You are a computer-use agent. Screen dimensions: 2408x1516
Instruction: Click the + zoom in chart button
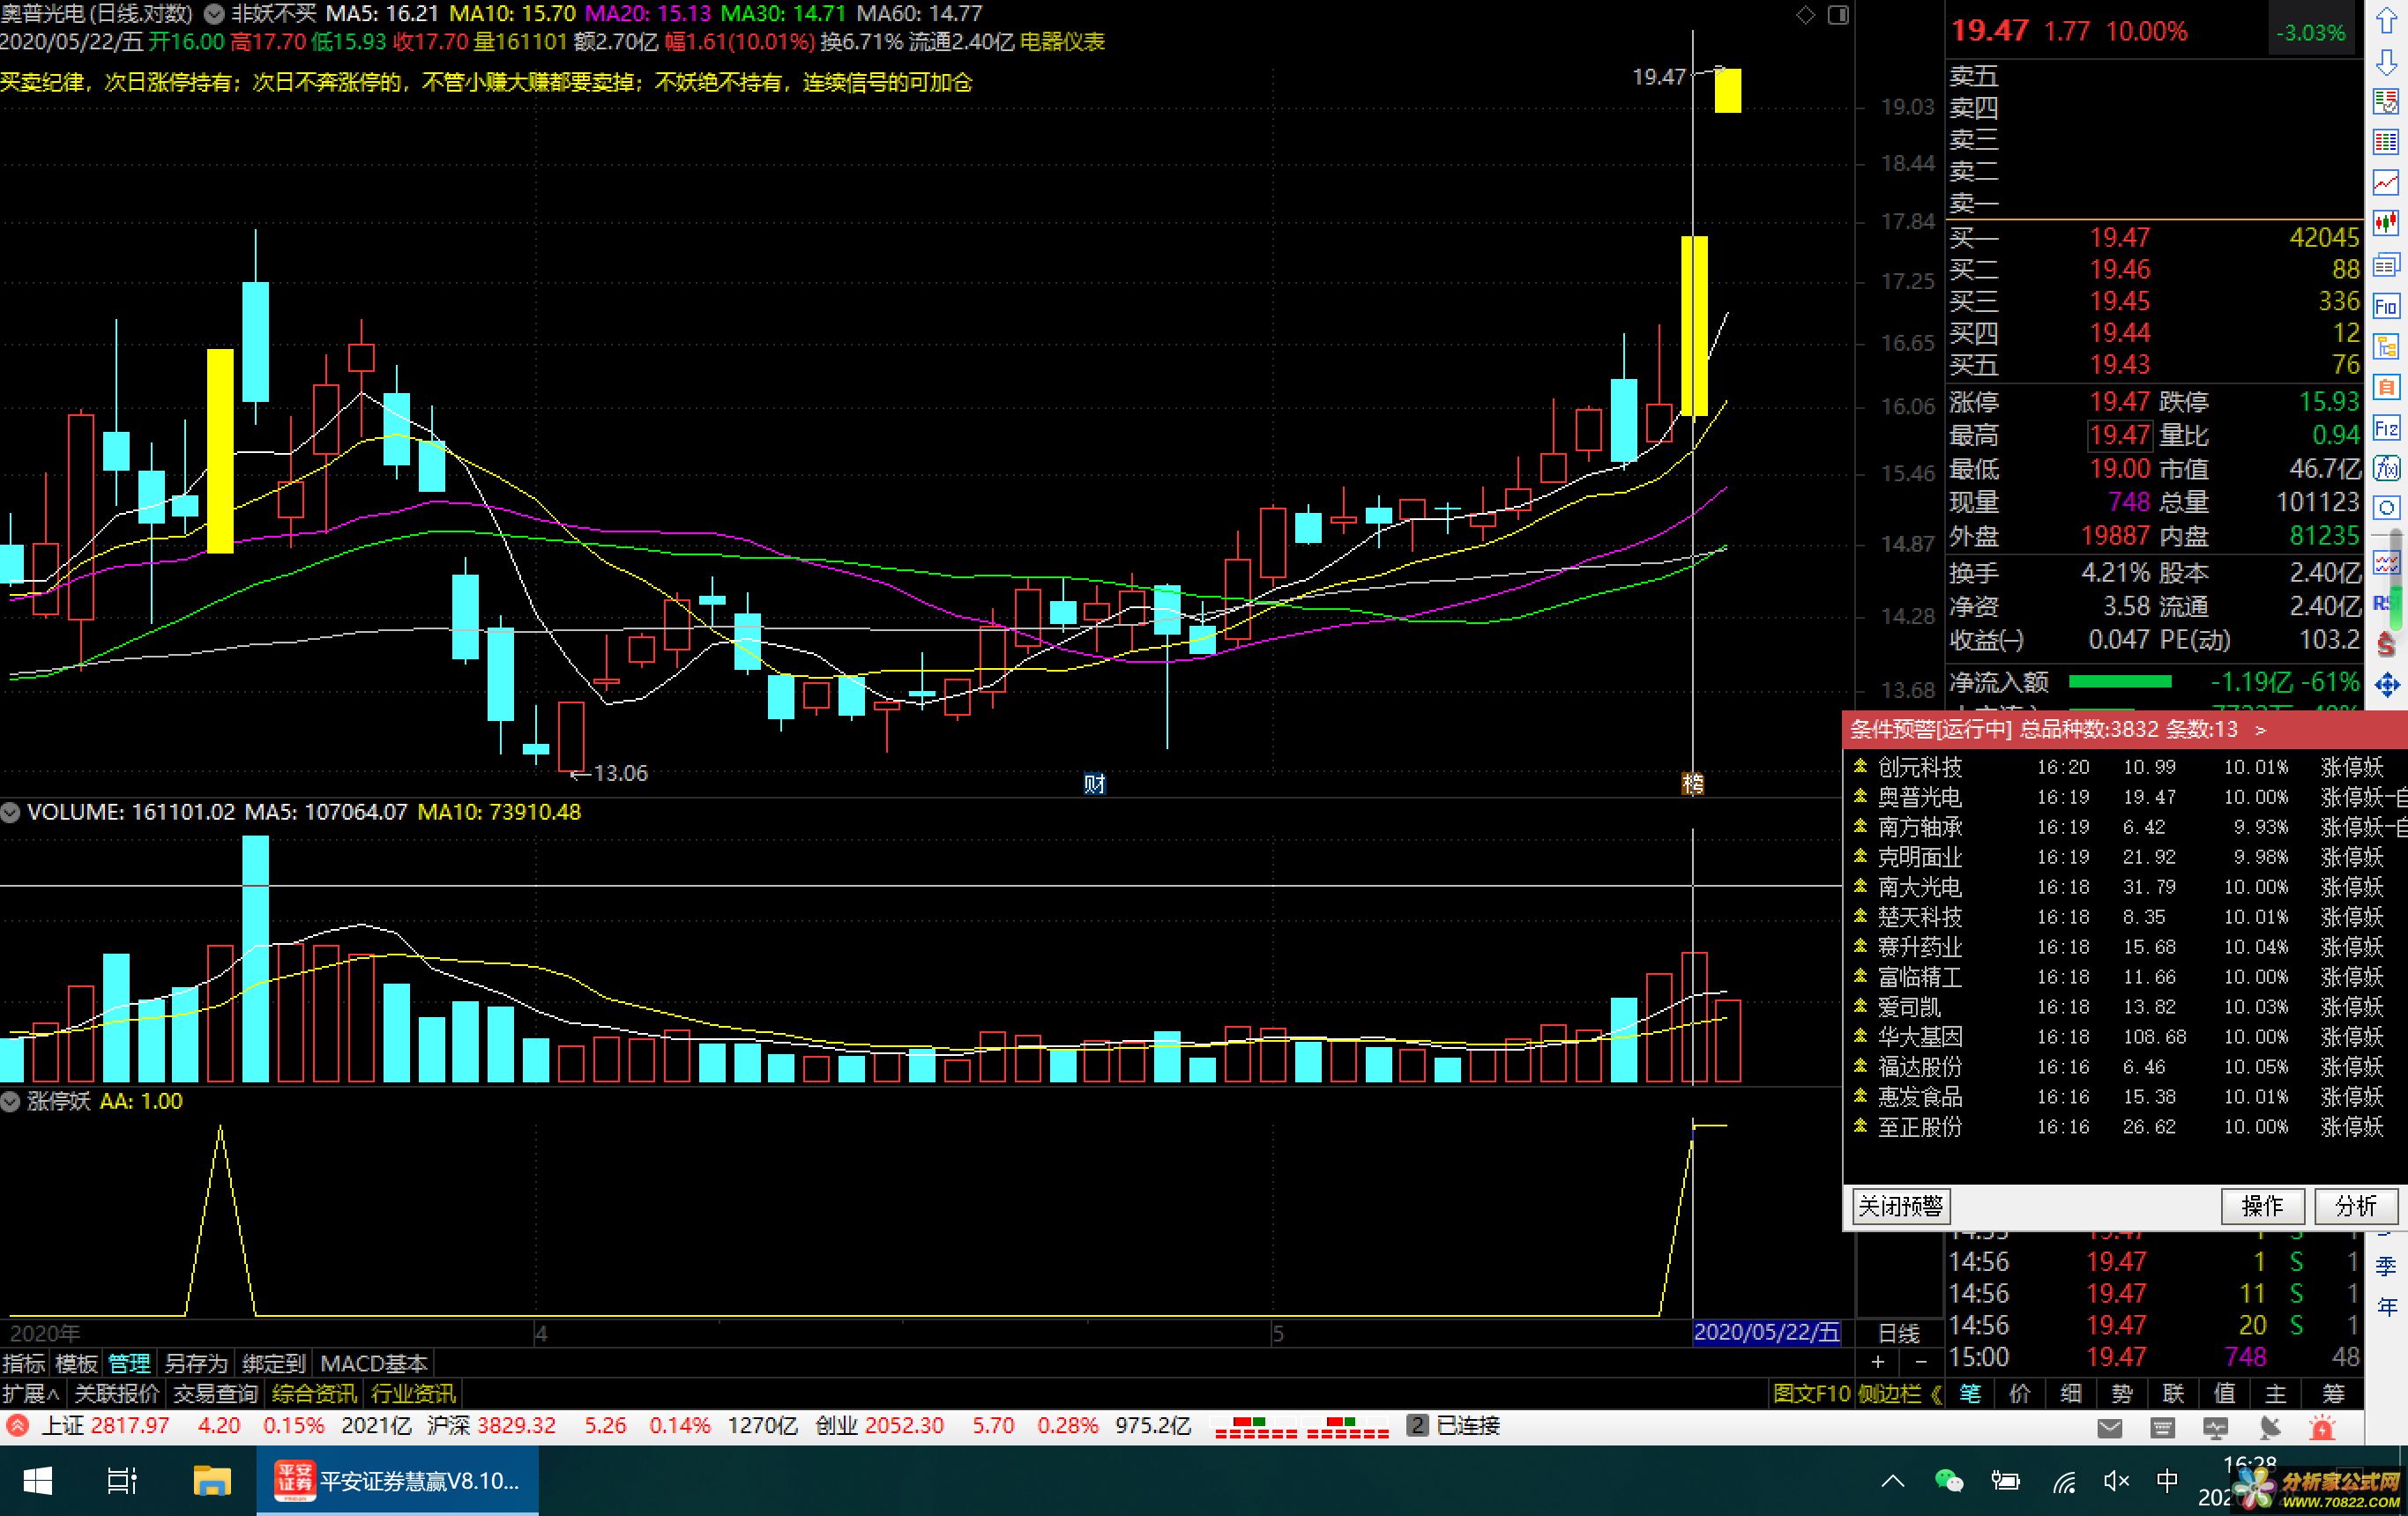coord(1878,1362)
